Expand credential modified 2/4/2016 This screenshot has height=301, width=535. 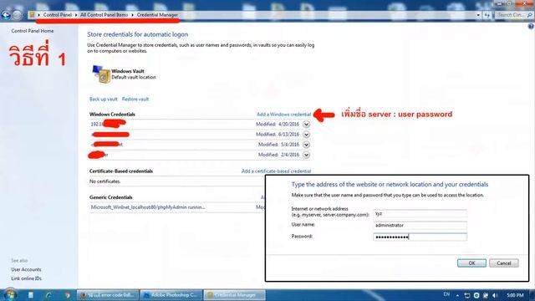click(307, 155)
